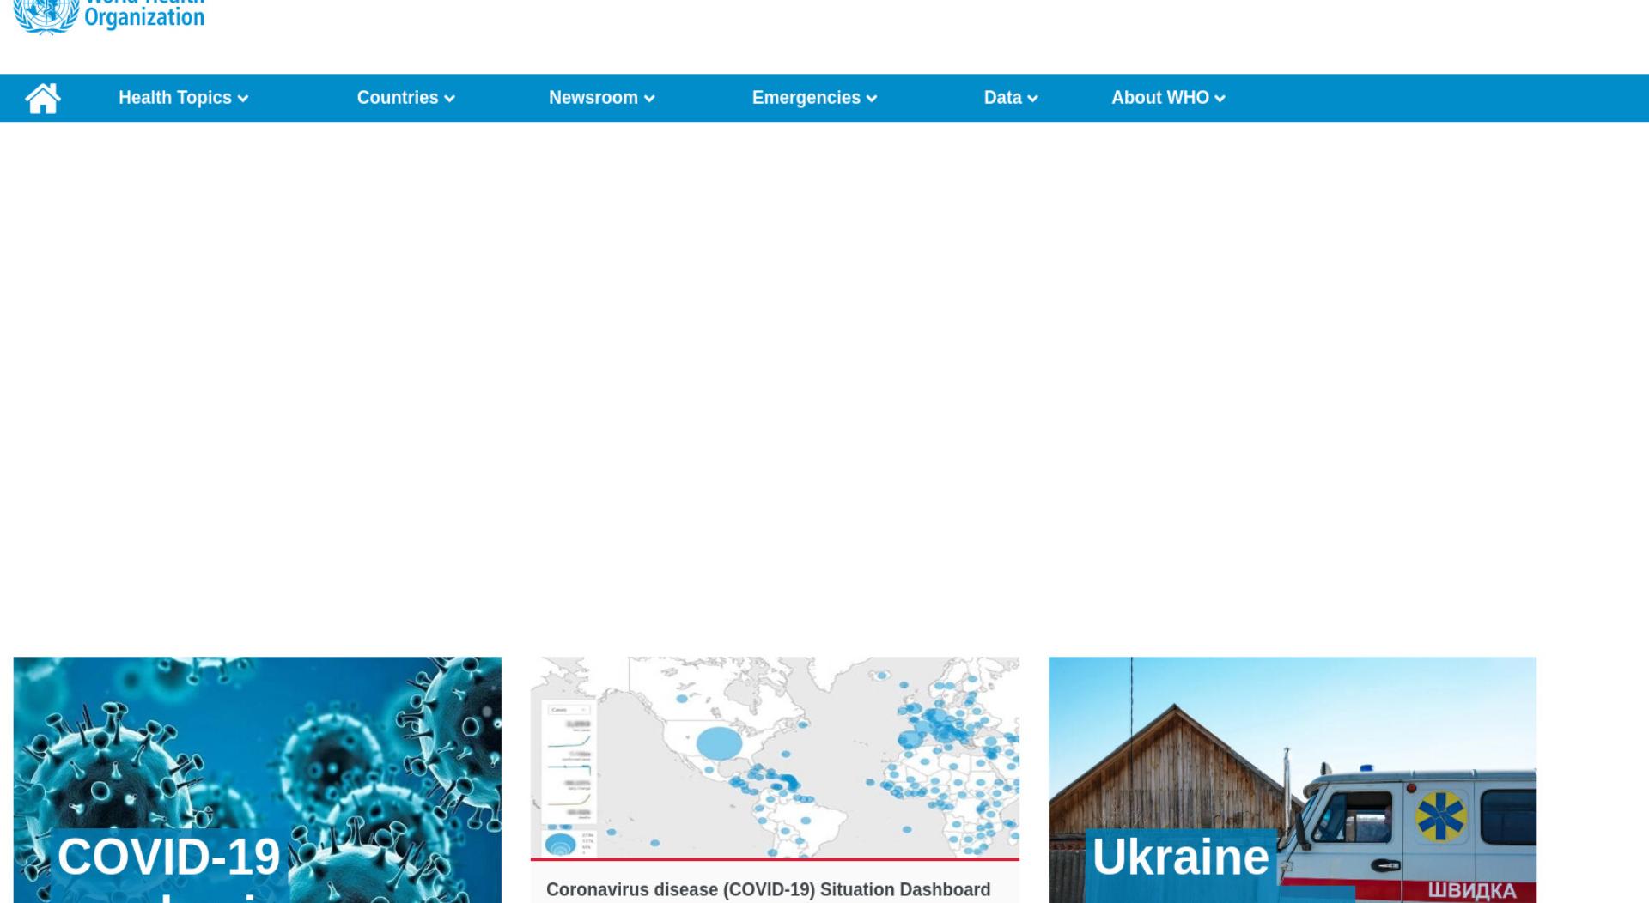Expand the Data chevron arrow

[x=1032, y=99]
